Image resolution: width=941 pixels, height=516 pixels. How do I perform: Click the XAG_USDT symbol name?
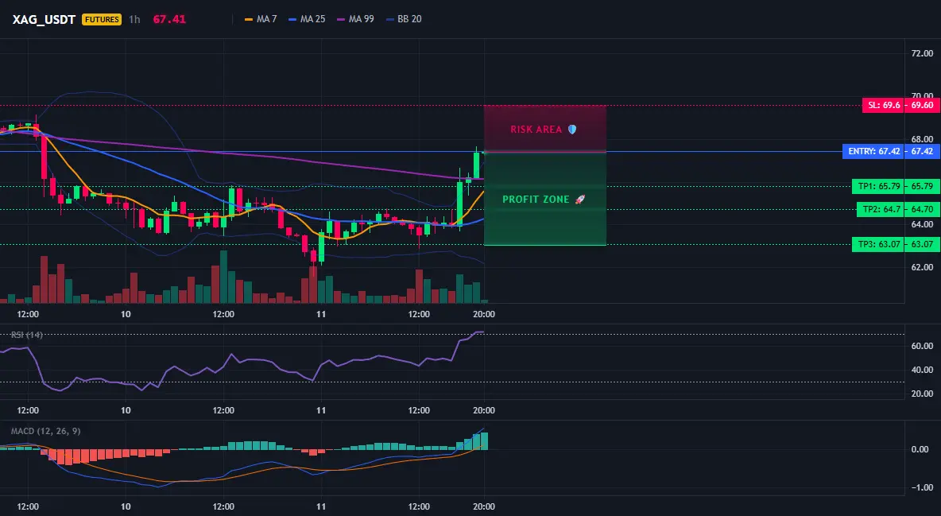click(x=44, y=19)
